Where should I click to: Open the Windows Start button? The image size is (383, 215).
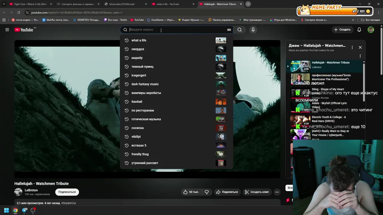pyautogui.click(x=6, y=210)
